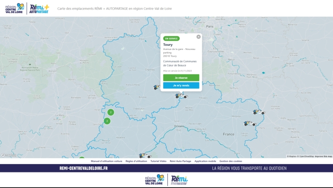Viewport: 333px width, 188px height.
Task: Open 'Gestion des cookies' settings link
Action: click(231, 161)
